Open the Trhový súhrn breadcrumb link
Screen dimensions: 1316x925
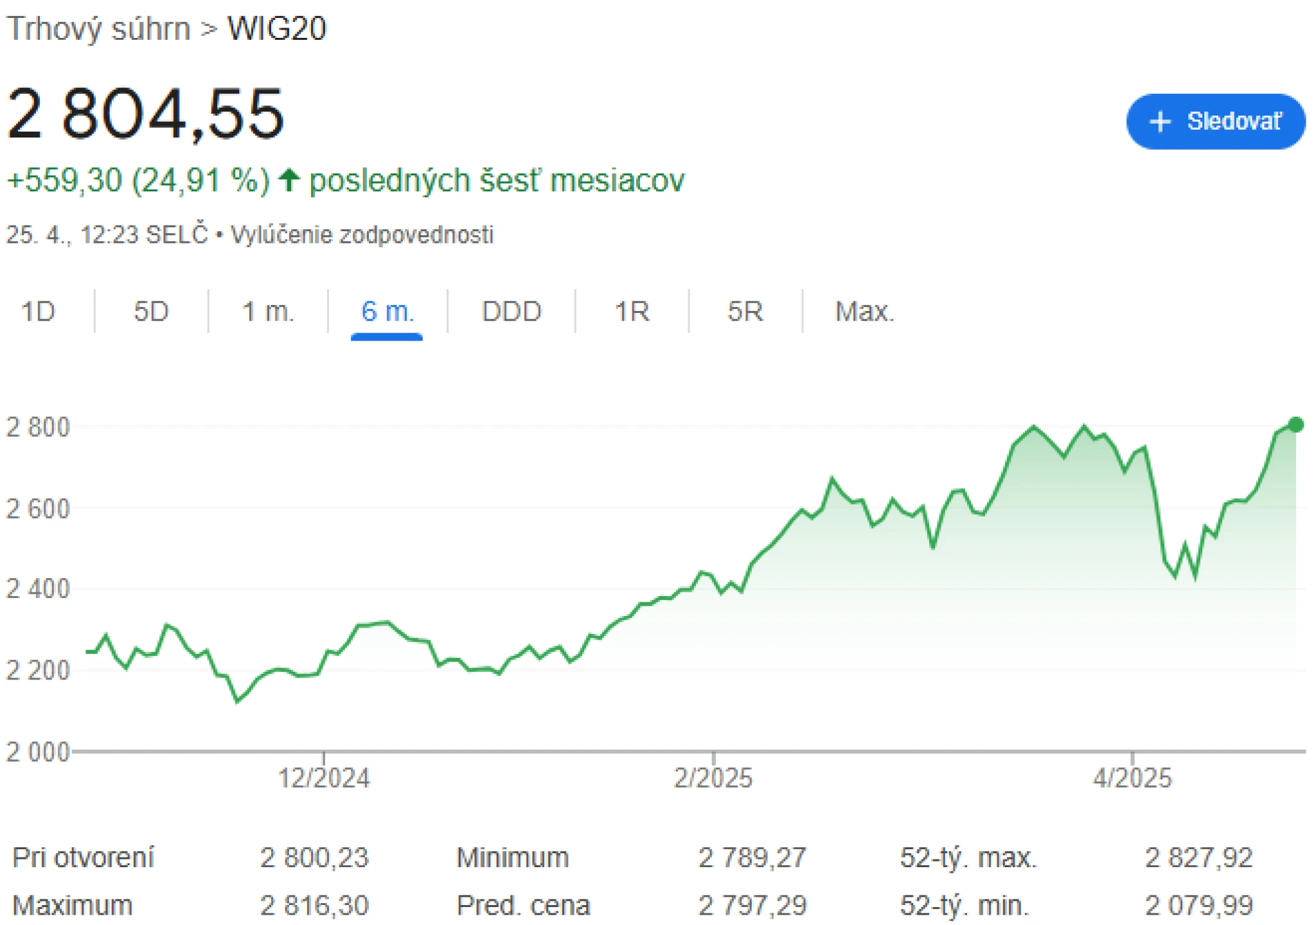pos(98,29)
